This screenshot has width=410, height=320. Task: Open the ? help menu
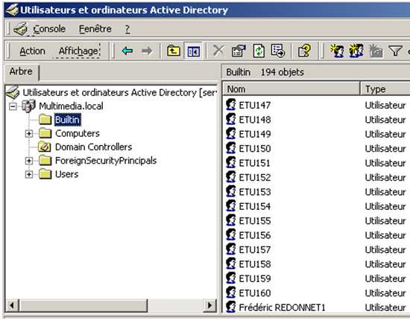[x=127, y=29]
